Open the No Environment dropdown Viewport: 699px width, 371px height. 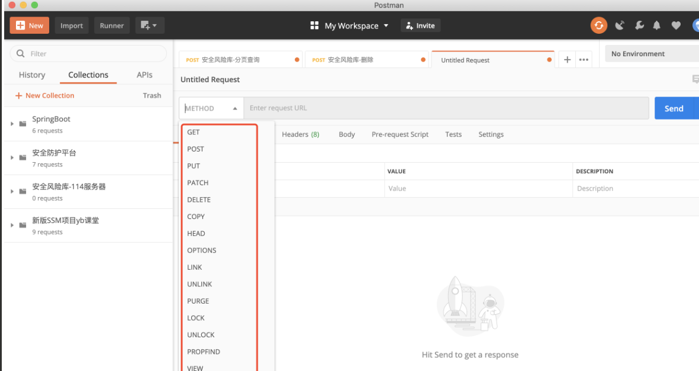click(652, 53)
